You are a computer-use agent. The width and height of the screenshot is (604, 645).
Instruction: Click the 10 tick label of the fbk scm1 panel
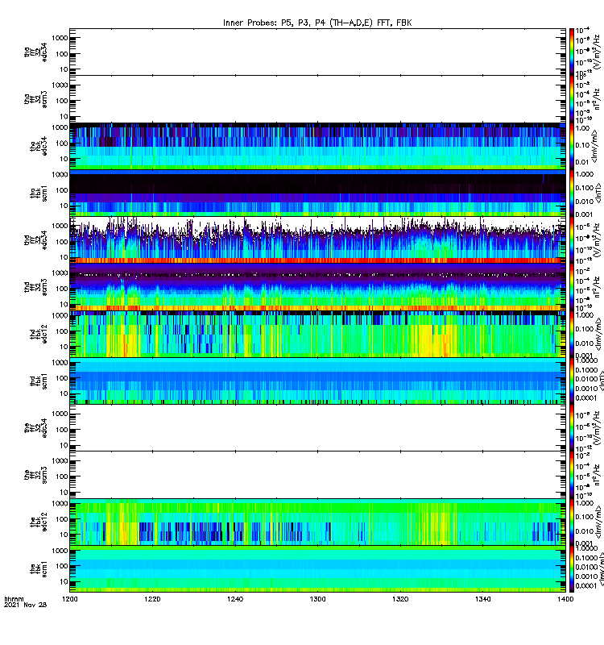pos(64,581)
